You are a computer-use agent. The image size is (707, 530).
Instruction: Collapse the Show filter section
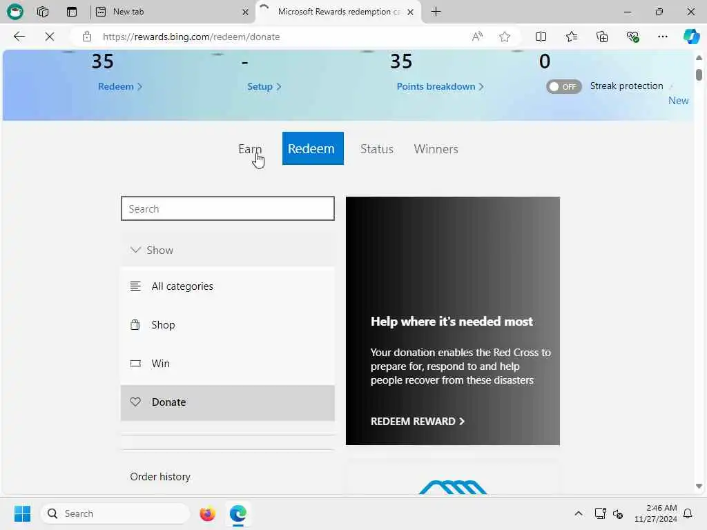pyautogui.click(x=228, y=250)
